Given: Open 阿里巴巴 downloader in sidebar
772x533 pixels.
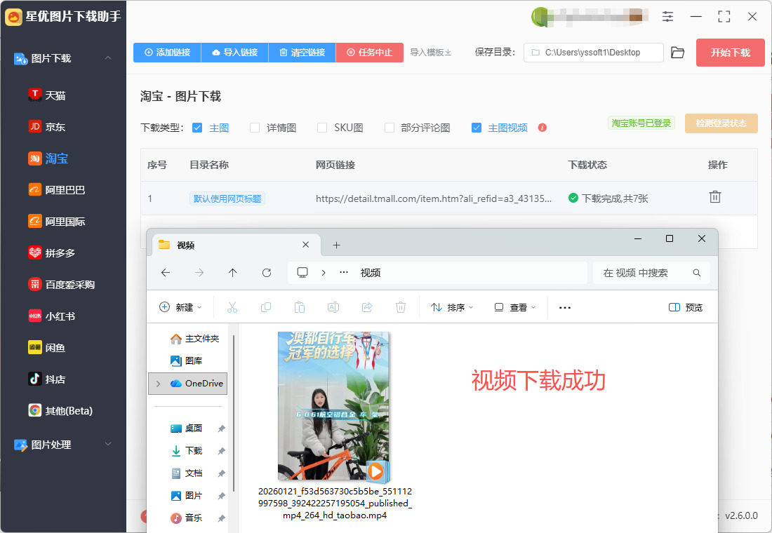Looking at the screenshot, I should (x=57, y=190).
